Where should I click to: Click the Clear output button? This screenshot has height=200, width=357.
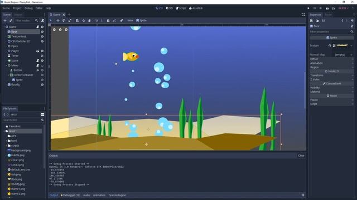click(301, 156)
